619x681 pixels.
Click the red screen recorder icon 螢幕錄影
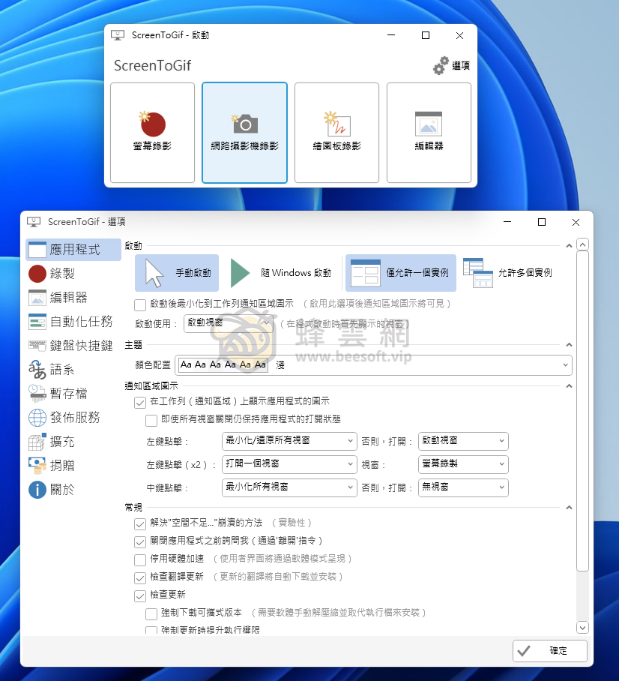[x=152, y=124]
